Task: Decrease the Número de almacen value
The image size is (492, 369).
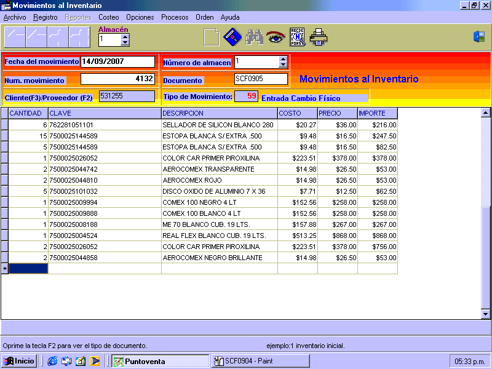Action: [x=283, y=65]
